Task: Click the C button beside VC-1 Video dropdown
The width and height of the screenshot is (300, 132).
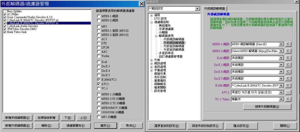Action: coord(288,99)
